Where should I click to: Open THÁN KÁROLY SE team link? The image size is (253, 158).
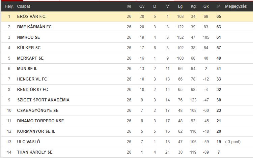tap(35, 152)
